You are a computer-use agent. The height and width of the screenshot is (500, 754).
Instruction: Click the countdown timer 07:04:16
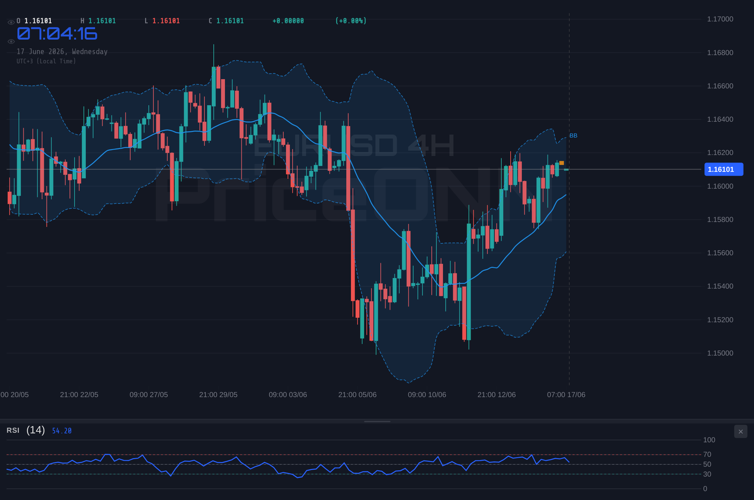57,34
